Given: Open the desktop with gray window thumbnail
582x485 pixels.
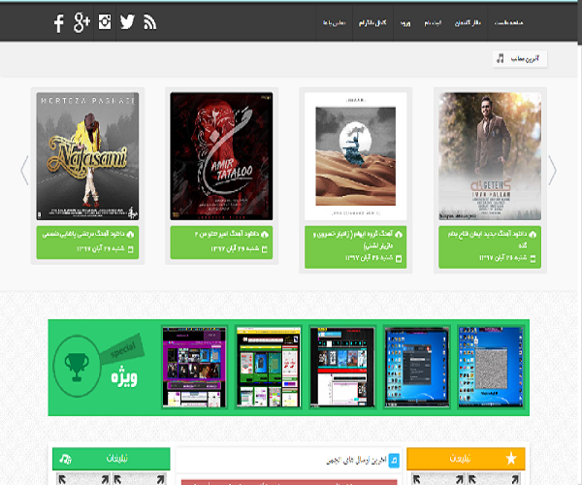Looking at the screenshot, I should click(491, 367).
